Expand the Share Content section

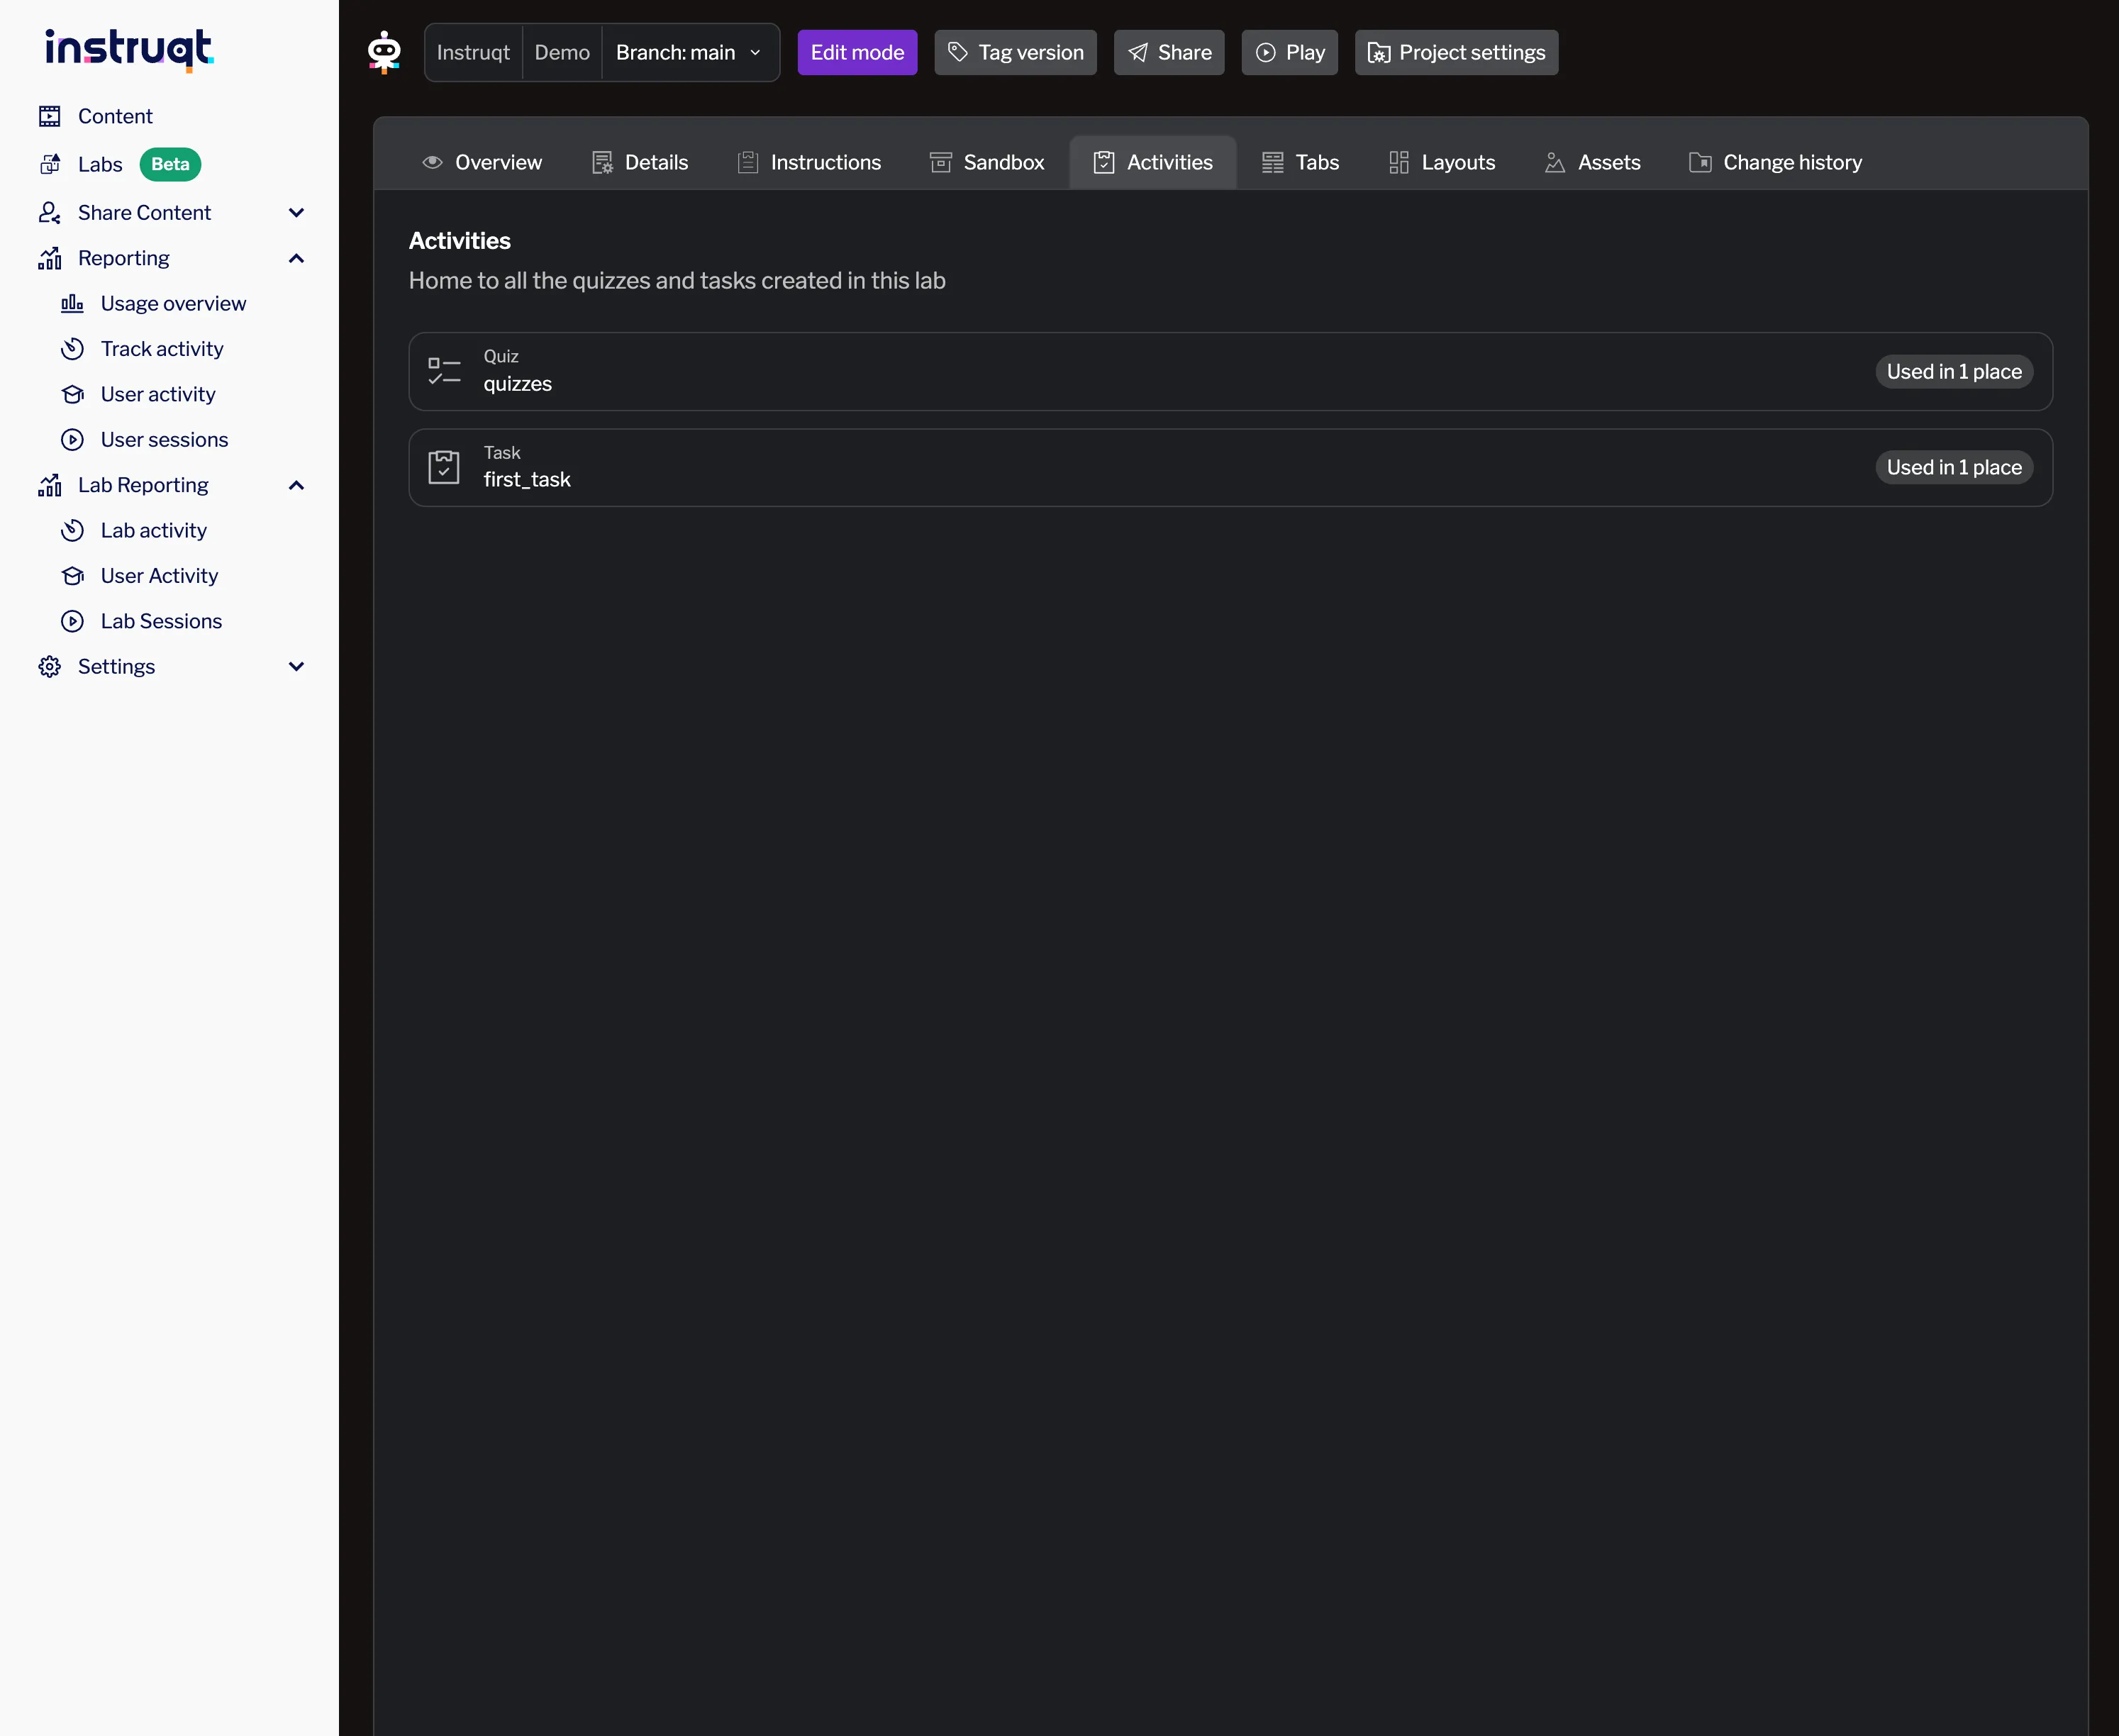click(296, 212)
